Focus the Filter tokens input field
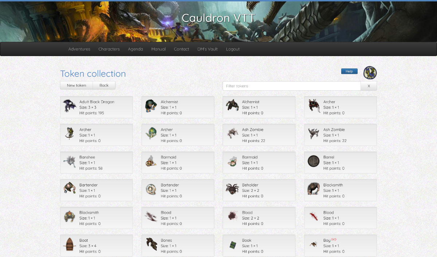 [291, 86]
